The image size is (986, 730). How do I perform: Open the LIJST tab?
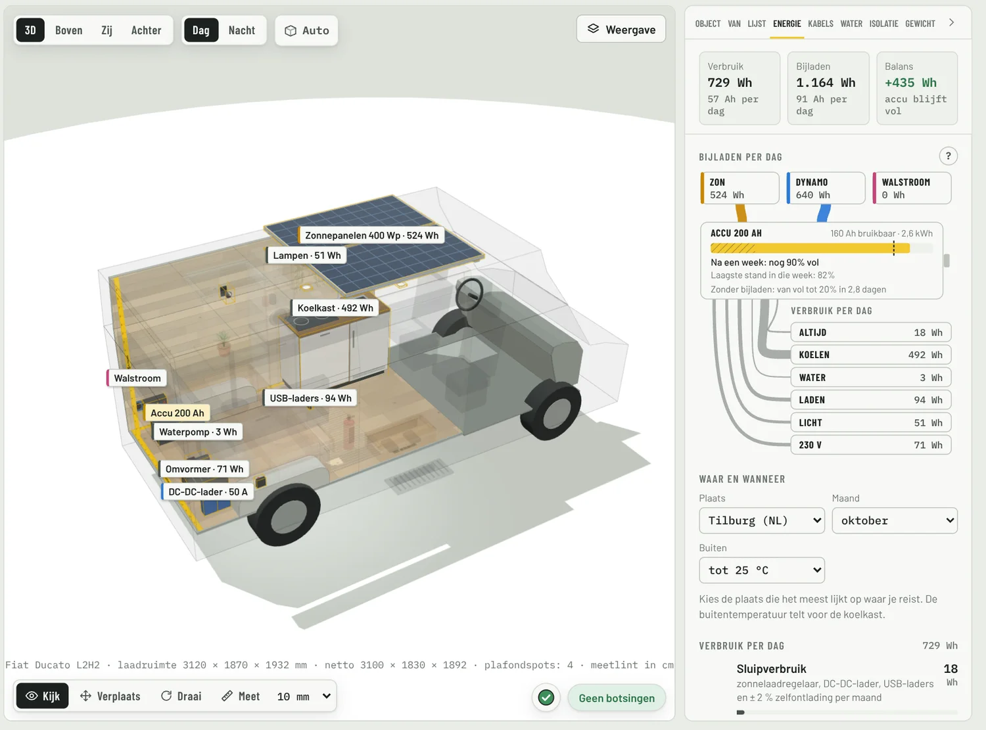[757, 24]
